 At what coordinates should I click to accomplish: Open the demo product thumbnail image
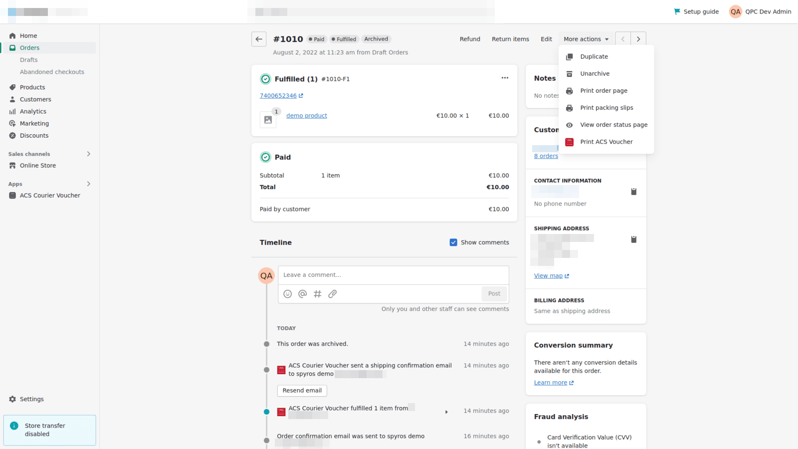point(268,120)
